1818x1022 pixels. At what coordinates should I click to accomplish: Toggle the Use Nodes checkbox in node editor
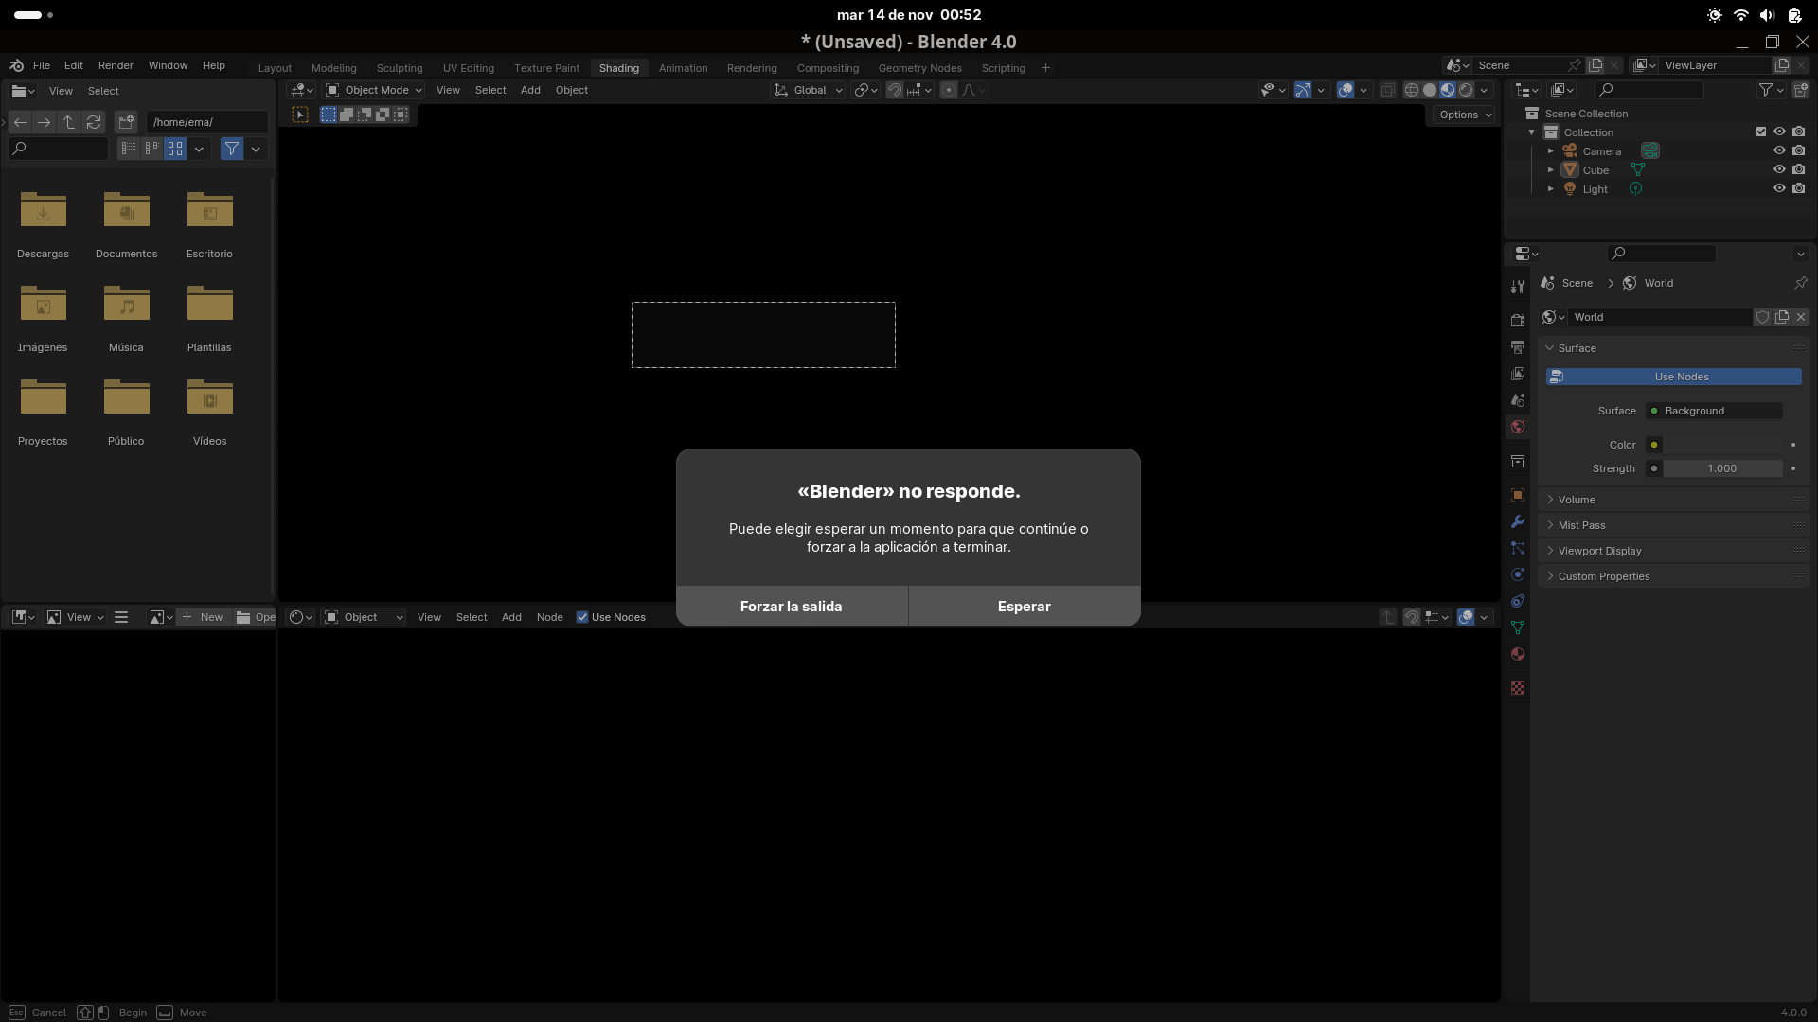point(582,617)
